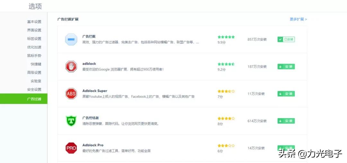Select 优化加速 in the sidebar
The width and height of the screenshot is (347, 163).
34,47
